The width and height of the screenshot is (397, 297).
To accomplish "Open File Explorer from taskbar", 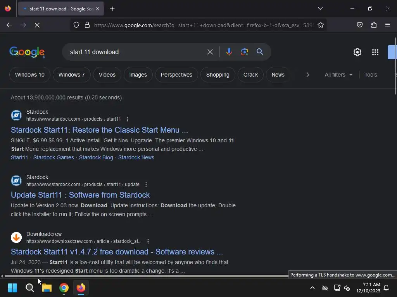I will [x=47, y=288].
